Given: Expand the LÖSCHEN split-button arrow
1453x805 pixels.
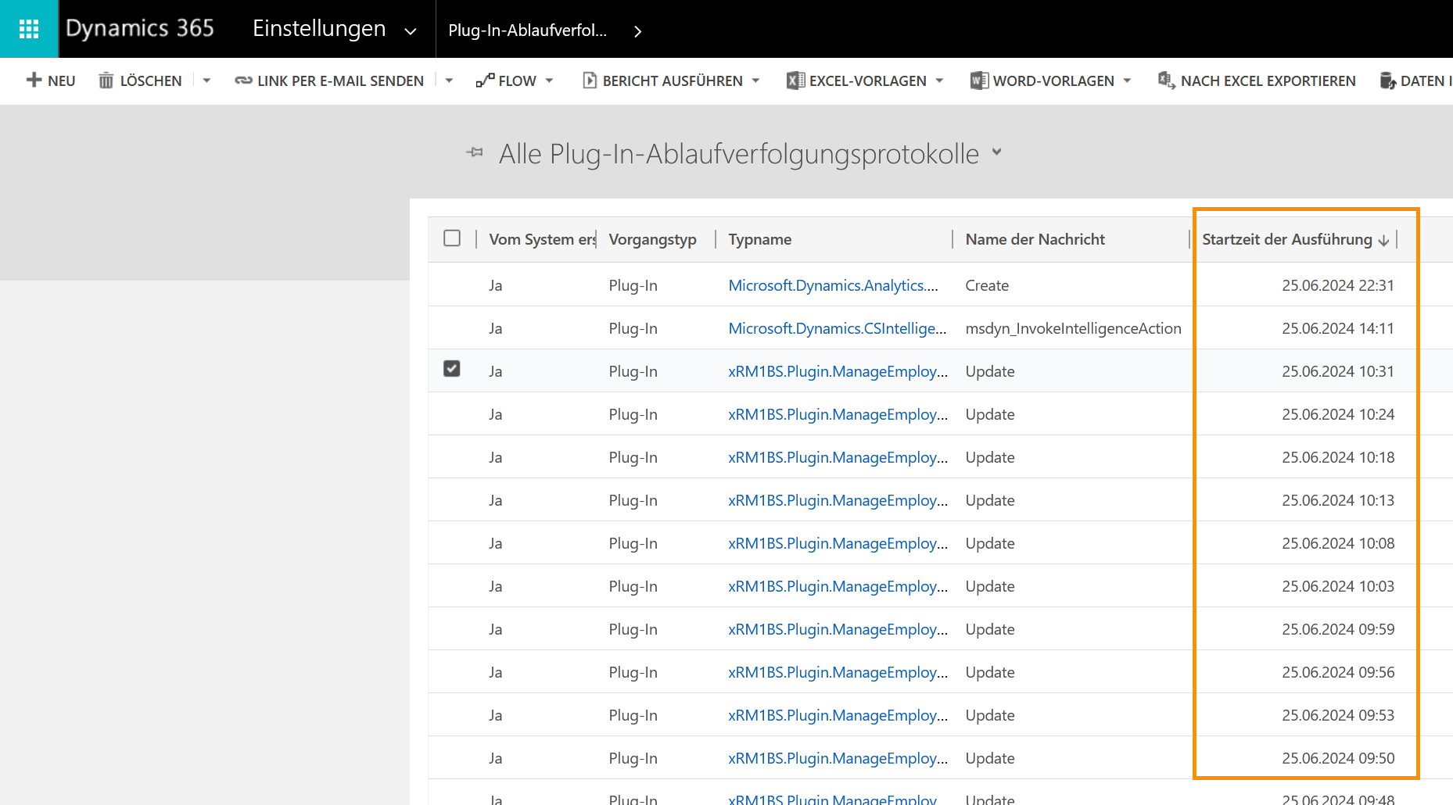Looking at the screenshot, I should click(x=206, y=80).
